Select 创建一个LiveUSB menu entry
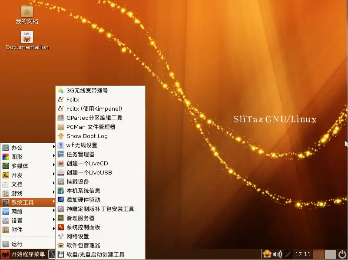This screenshot has height=260, width=348. (100, 172)
